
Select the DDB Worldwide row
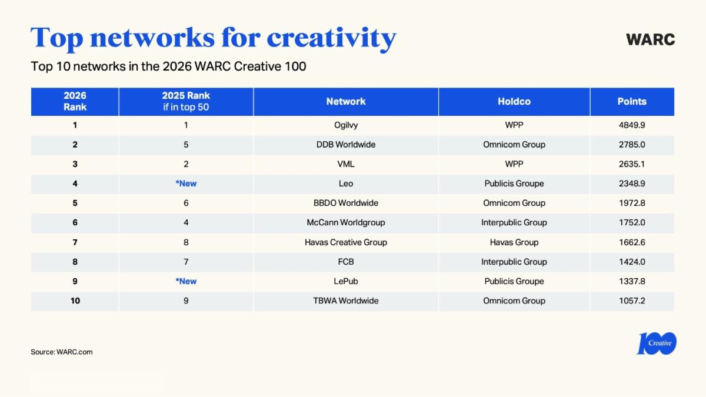click(345, 144)
